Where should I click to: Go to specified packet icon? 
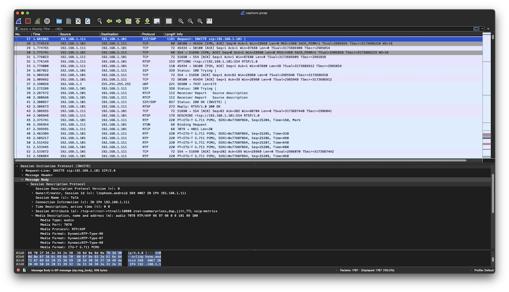pos(128,21)
